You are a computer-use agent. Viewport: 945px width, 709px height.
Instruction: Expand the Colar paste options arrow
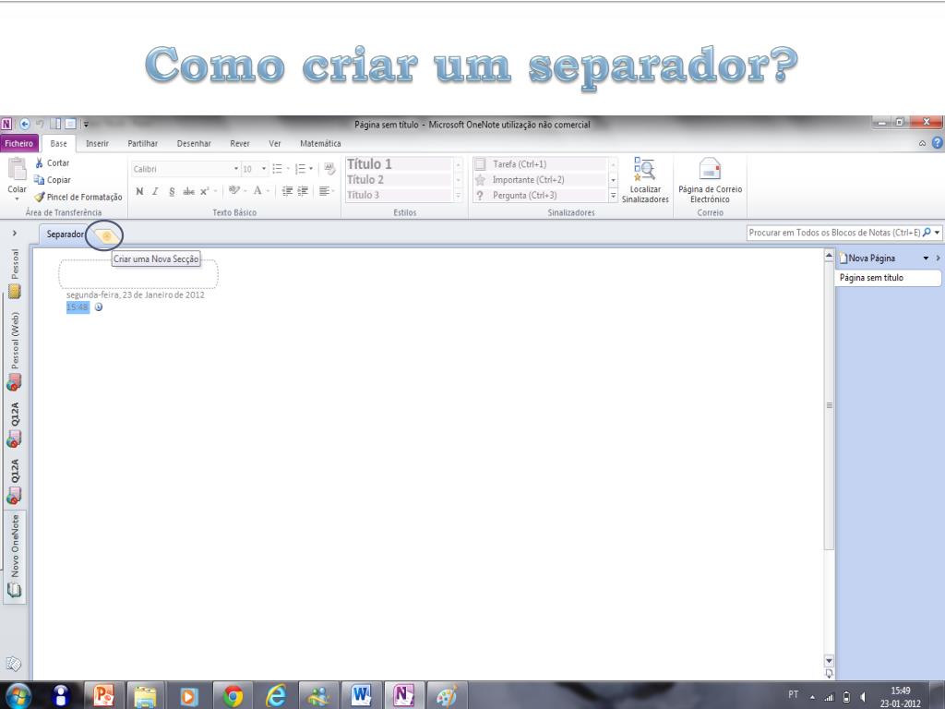click(x=17, y=199)
